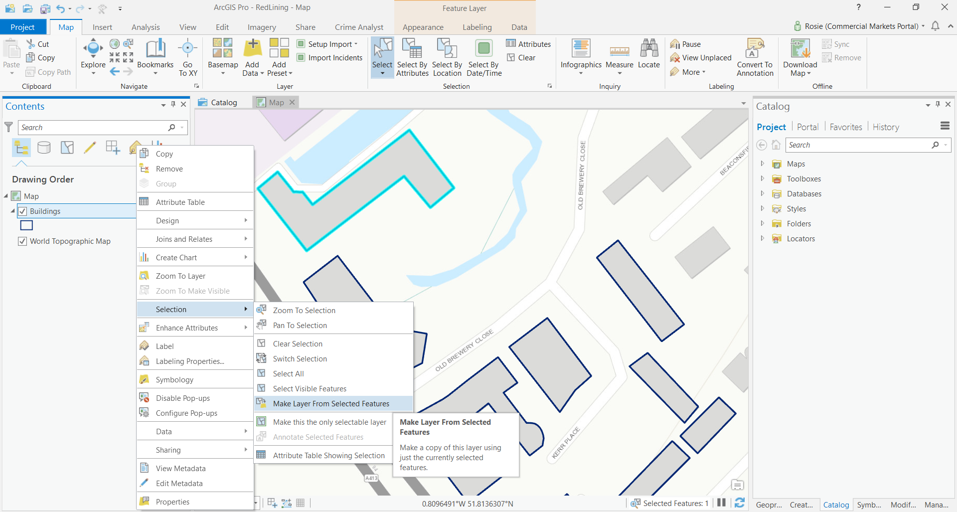Click the Contents filter funnel icon
Screen dimensions: 957x512
point(8,127)
